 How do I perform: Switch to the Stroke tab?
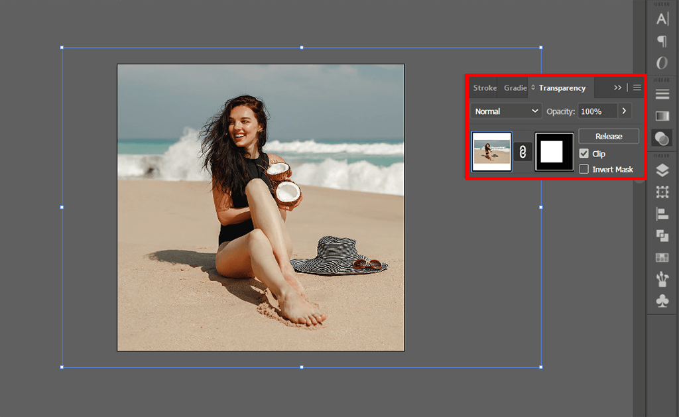[484, 87]
